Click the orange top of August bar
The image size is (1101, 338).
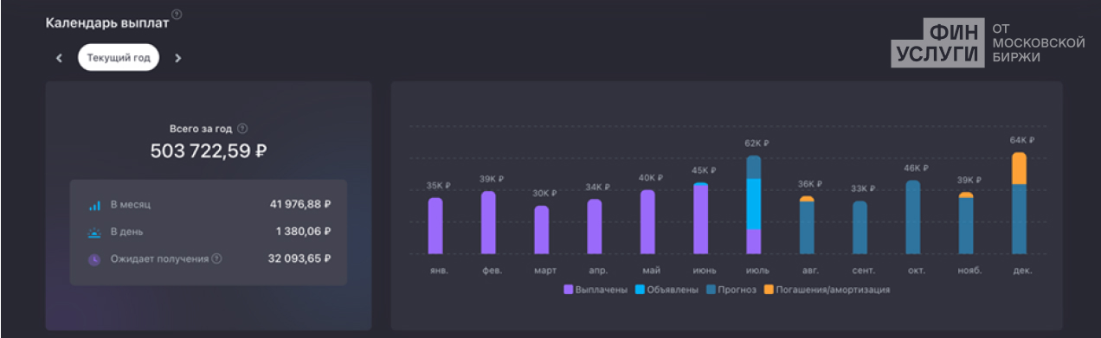(x=807, y=199)
